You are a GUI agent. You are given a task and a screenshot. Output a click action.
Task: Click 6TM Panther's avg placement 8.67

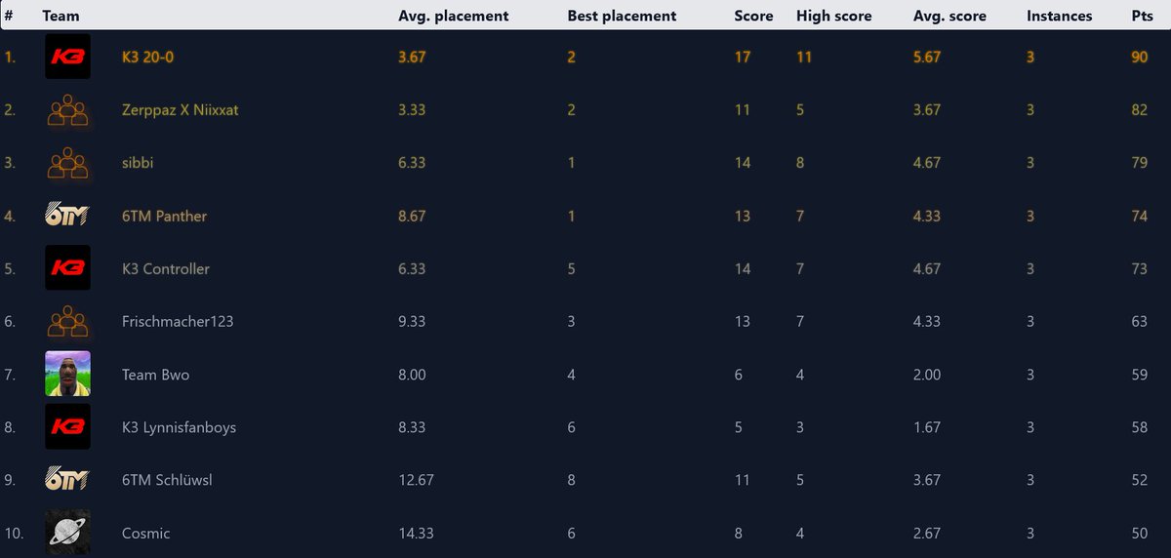pos(412,216)
